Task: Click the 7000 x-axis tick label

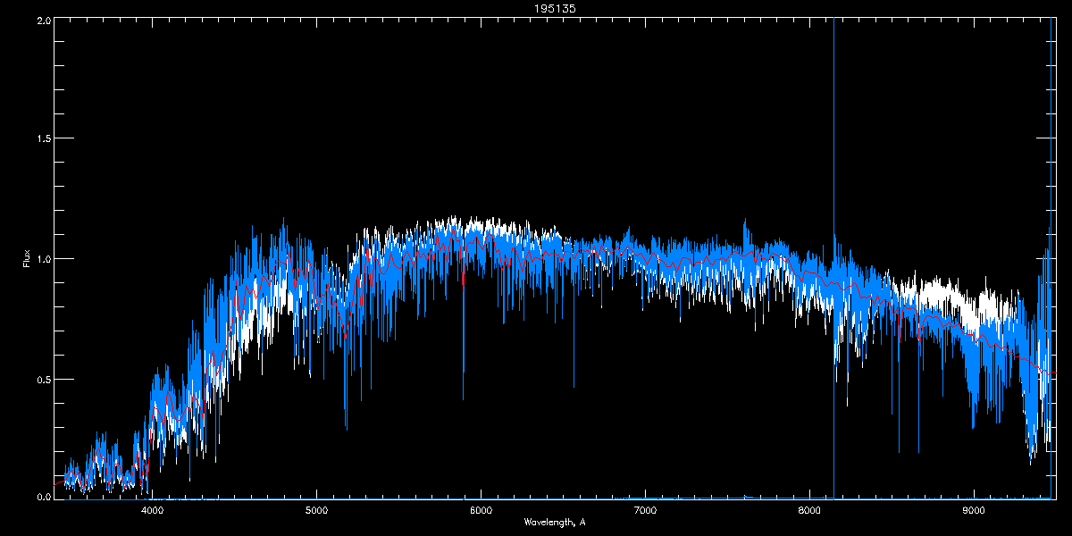Action: [x=645, y=511]
